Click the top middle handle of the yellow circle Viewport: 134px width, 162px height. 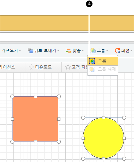tap(103, 118)
